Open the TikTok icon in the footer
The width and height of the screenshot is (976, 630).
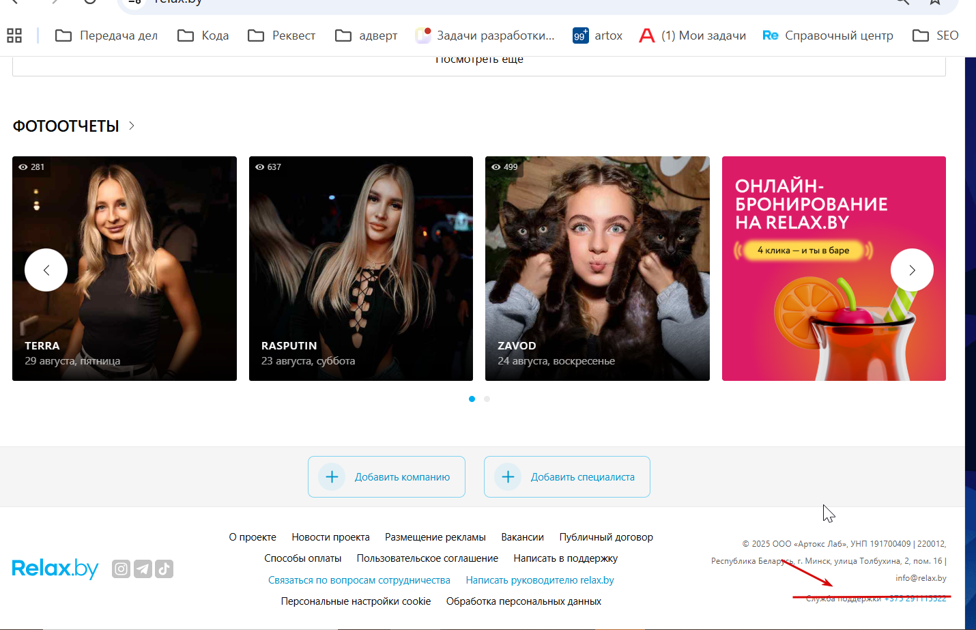[164, 569]
